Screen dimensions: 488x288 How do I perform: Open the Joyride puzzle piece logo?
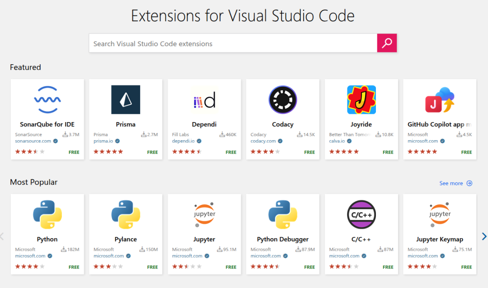click(361, 99)
